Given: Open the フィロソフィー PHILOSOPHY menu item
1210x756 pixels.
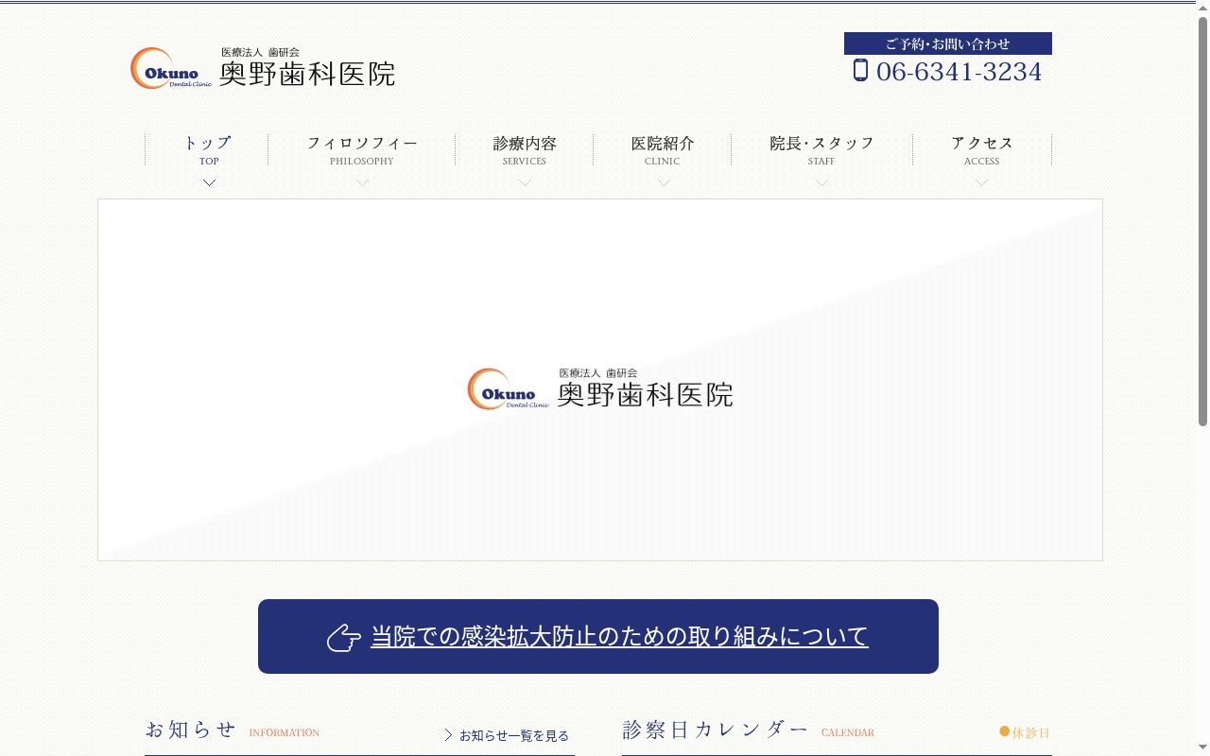Looking at the screenshot, I should click(x=362, y=150).
